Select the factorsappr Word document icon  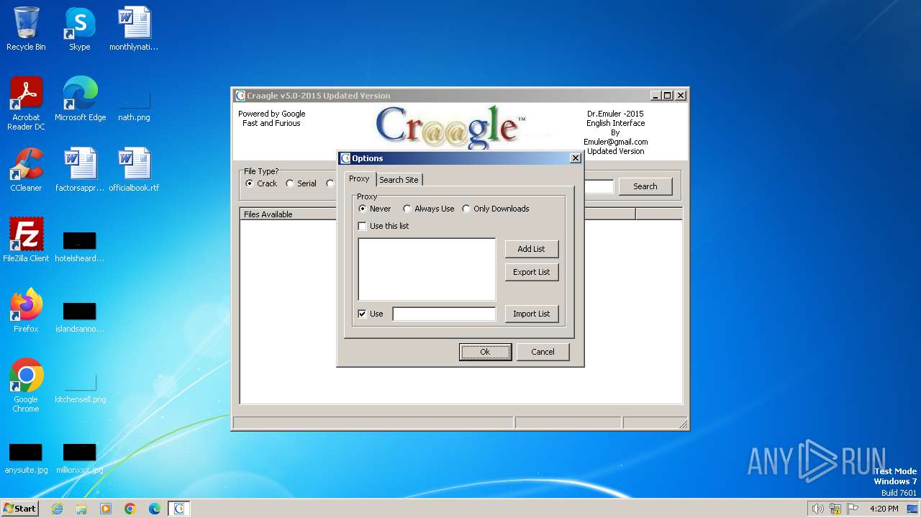80,170
